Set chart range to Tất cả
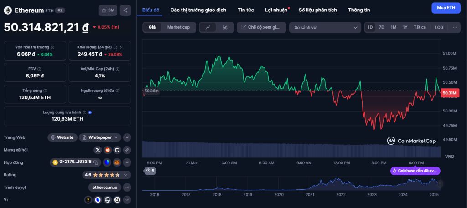Screen dimensions: 467x208 [x=420, y=27]
